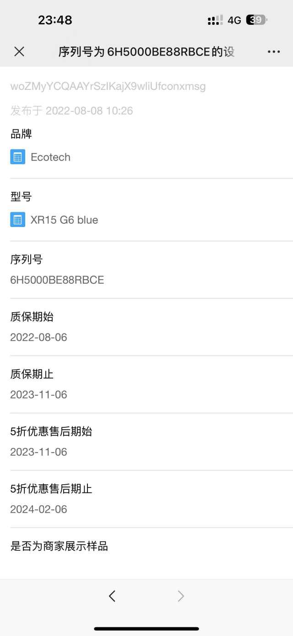
Task: Go forward with the right chevron
Action: click(x=181, y=596)
